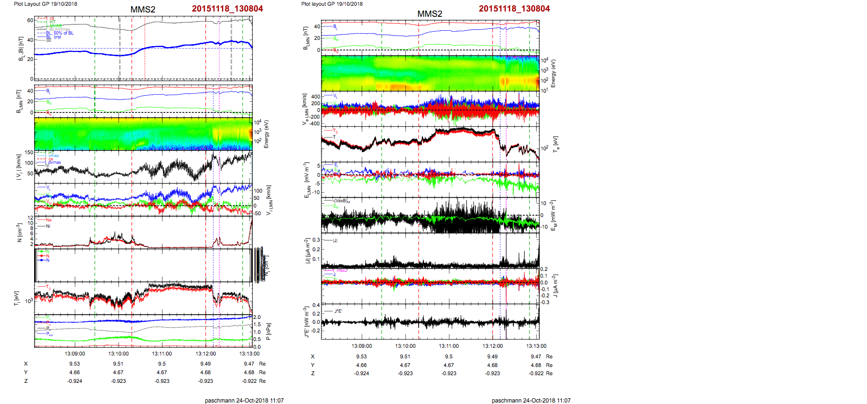Click the 13:10:00 time tick on right plot
867x404 pixels.
(406, 346)
